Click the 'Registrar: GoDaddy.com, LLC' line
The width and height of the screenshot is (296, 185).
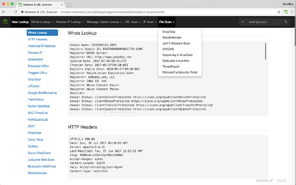pyautogui.click(x=92, y=77)
